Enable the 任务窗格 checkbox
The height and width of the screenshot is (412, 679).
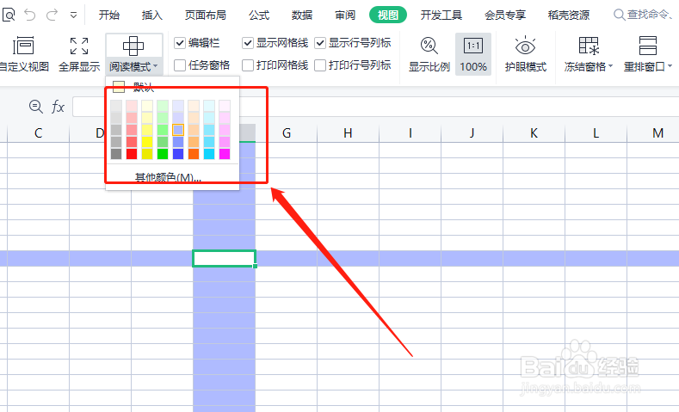coord(180,65)
